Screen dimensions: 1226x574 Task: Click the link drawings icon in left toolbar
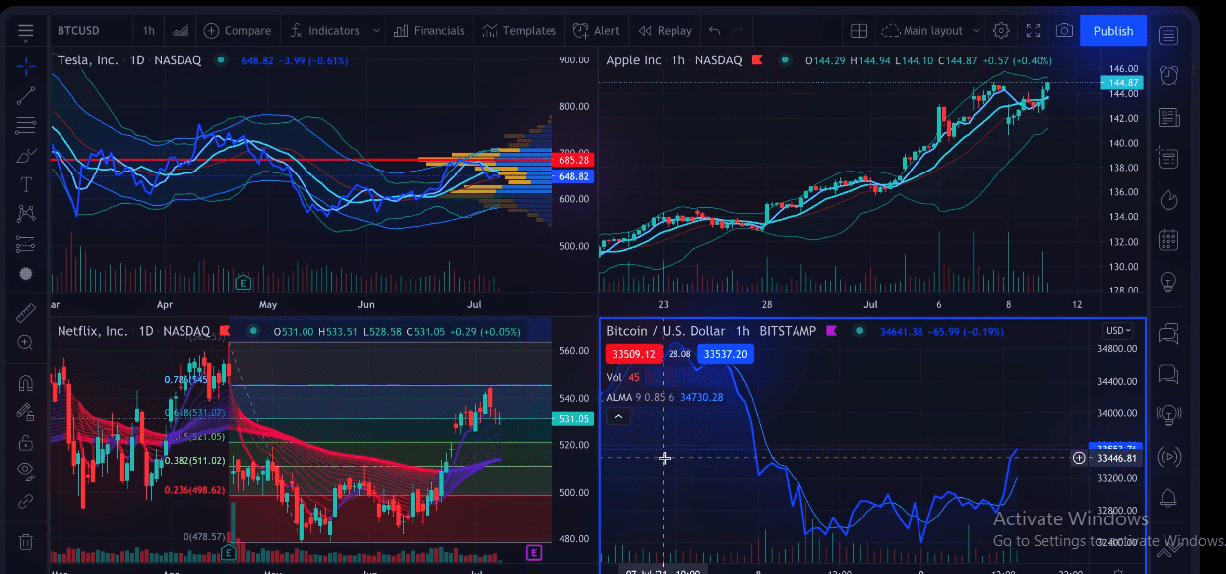point(26,501)
